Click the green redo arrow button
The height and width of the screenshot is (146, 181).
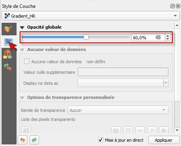[x=34, y=140]
